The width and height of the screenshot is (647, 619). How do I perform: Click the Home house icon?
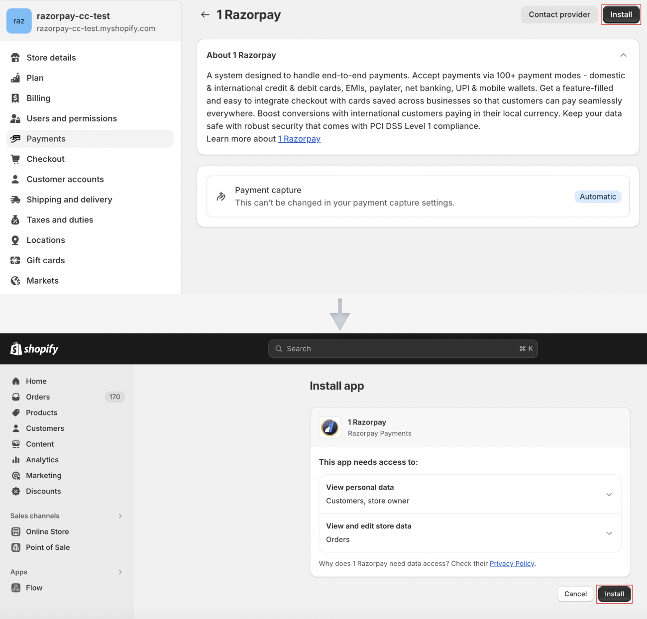pyautogui.click(x=16, y=381)
